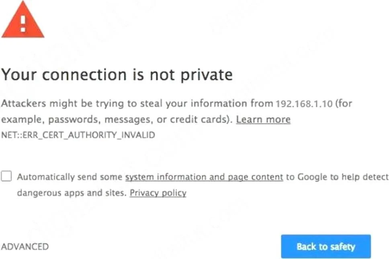Enable automatic reporting to Google checkbox
This screenshot has height=259, width=389.
[6, 176]
